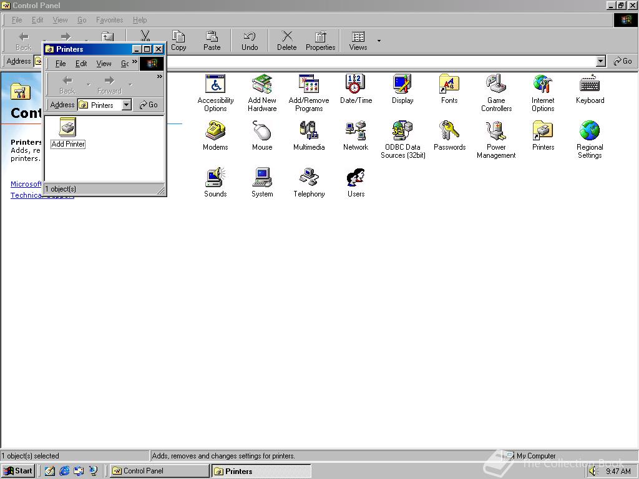Select the Printers icon in Control Panel
The height and width of the screenshot is (479, 639).
(x=543, y=135)
